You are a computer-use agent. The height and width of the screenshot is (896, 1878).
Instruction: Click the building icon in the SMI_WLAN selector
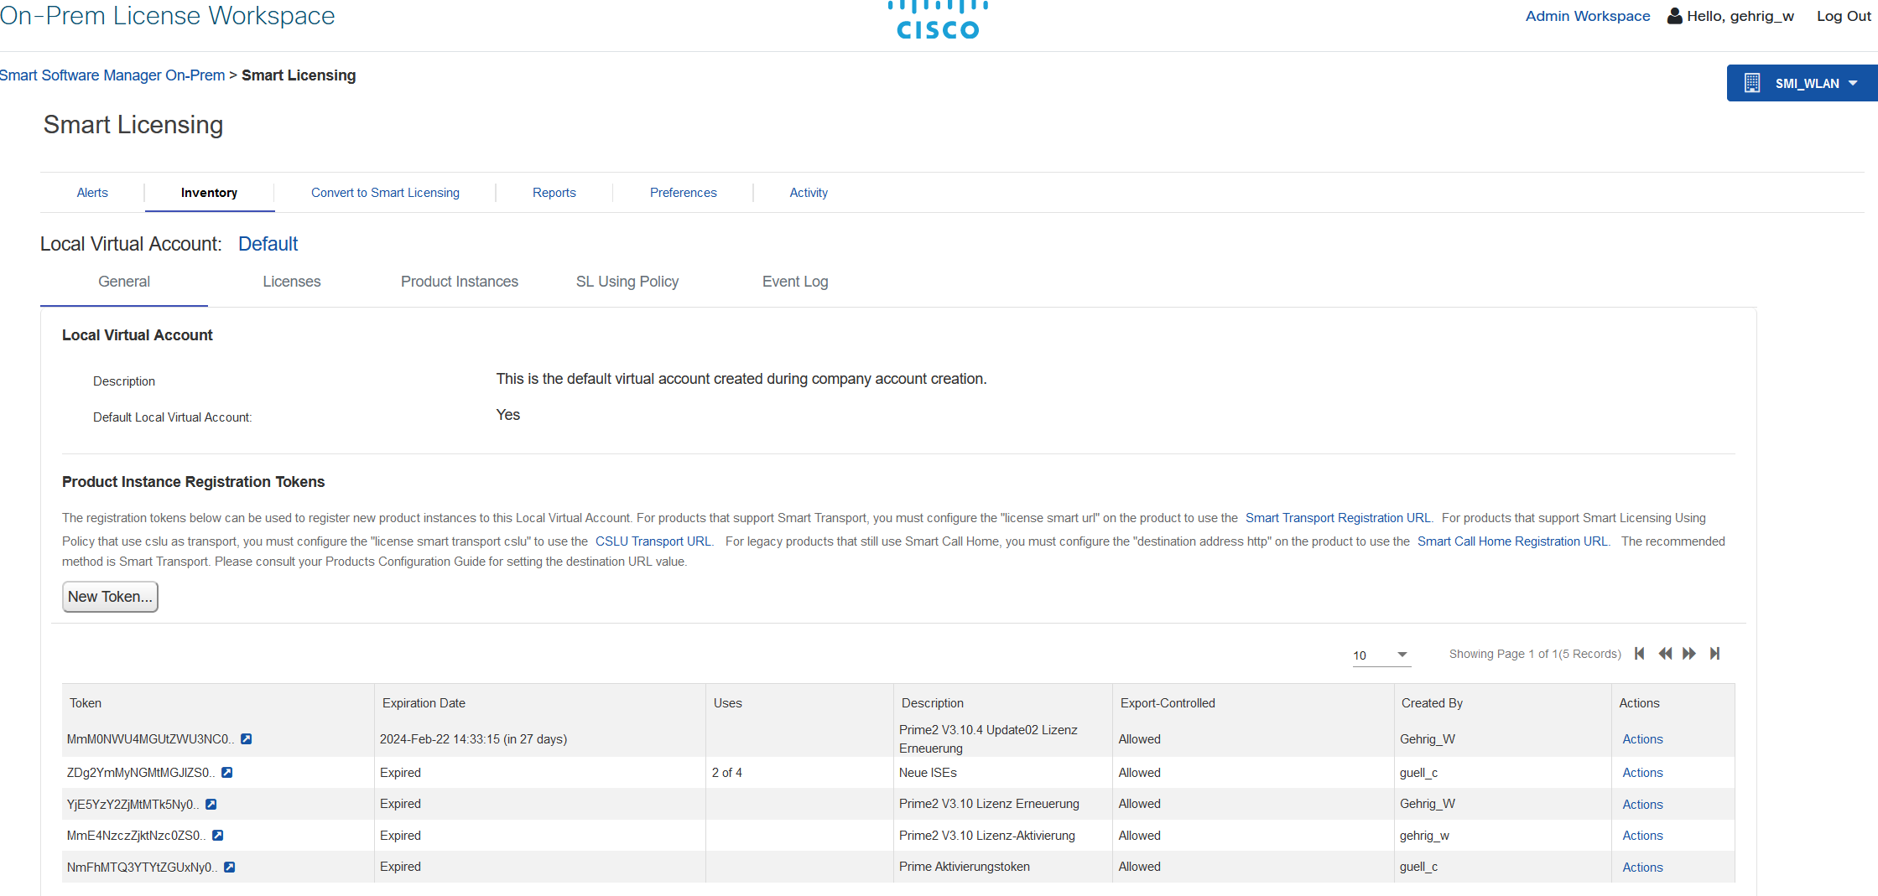[x=1751, y=82]
